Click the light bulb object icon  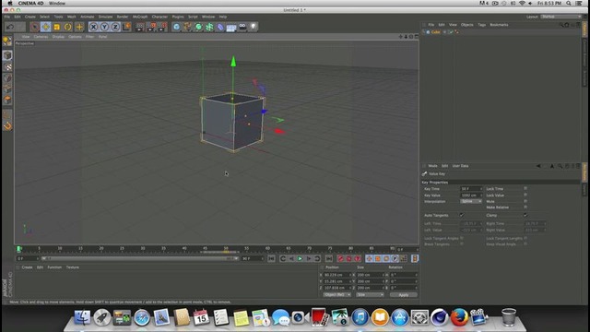(x=254, y=27)
